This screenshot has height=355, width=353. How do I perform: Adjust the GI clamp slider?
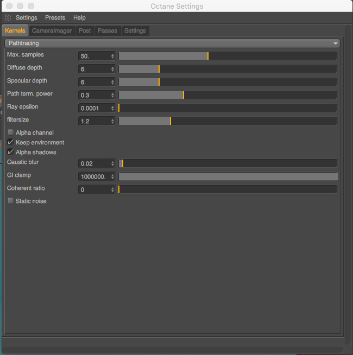pos(229,176)
